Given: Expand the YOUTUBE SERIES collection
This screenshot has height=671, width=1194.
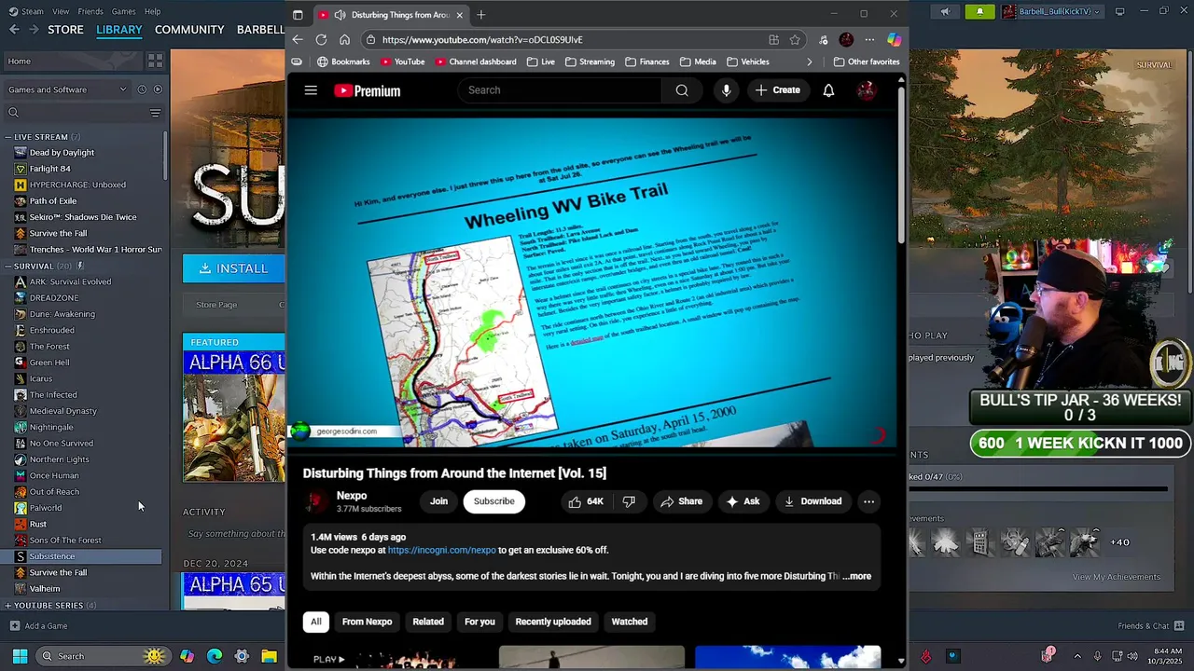Looking at the screenshot, I should click(8, 606).
